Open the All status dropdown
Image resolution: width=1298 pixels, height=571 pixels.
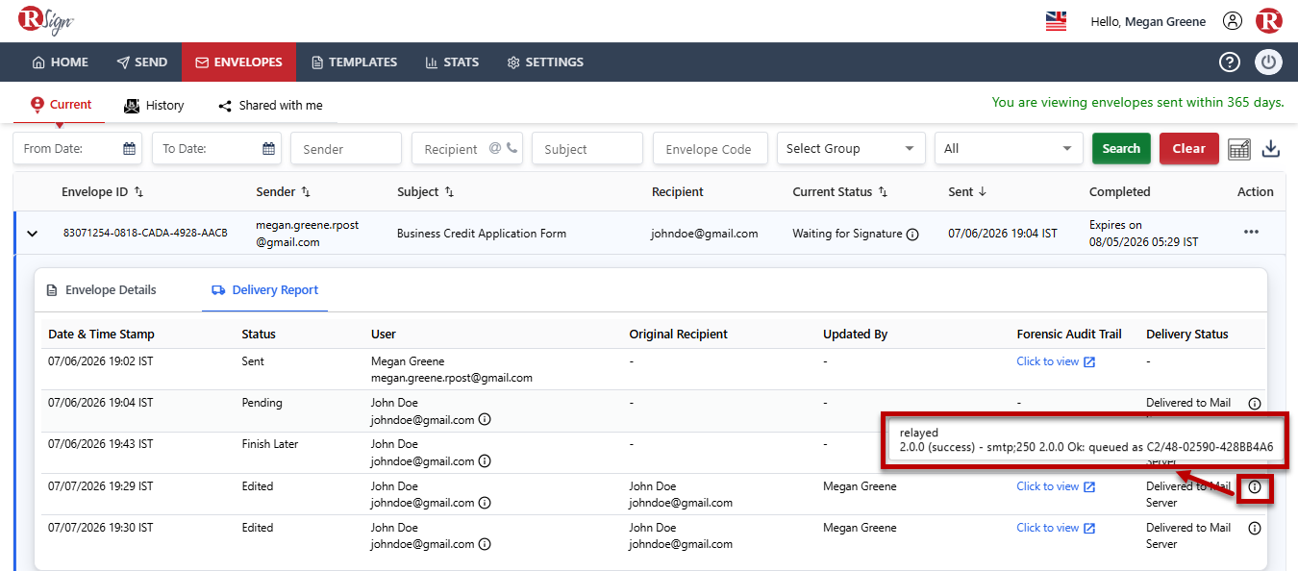pyautogui.click(x=1008, y=149)
